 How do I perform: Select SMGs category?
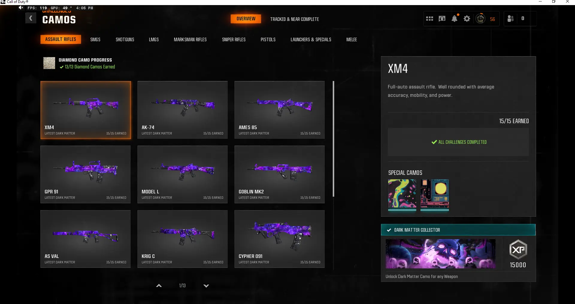(x=95, y=39)
